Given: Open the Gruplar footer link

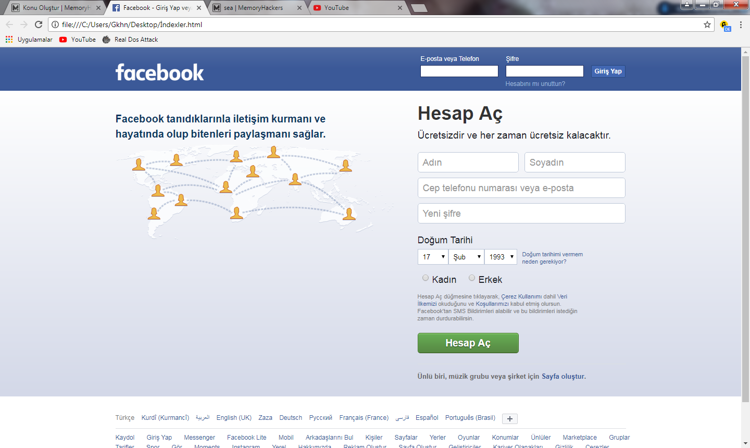Looking at the screenshot, I should pyautogui.click(x=619, y=438).
